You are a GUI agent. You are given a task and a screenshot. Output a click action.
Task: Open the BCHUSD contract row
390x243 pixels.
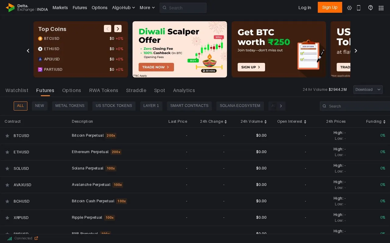coord(195,201)
